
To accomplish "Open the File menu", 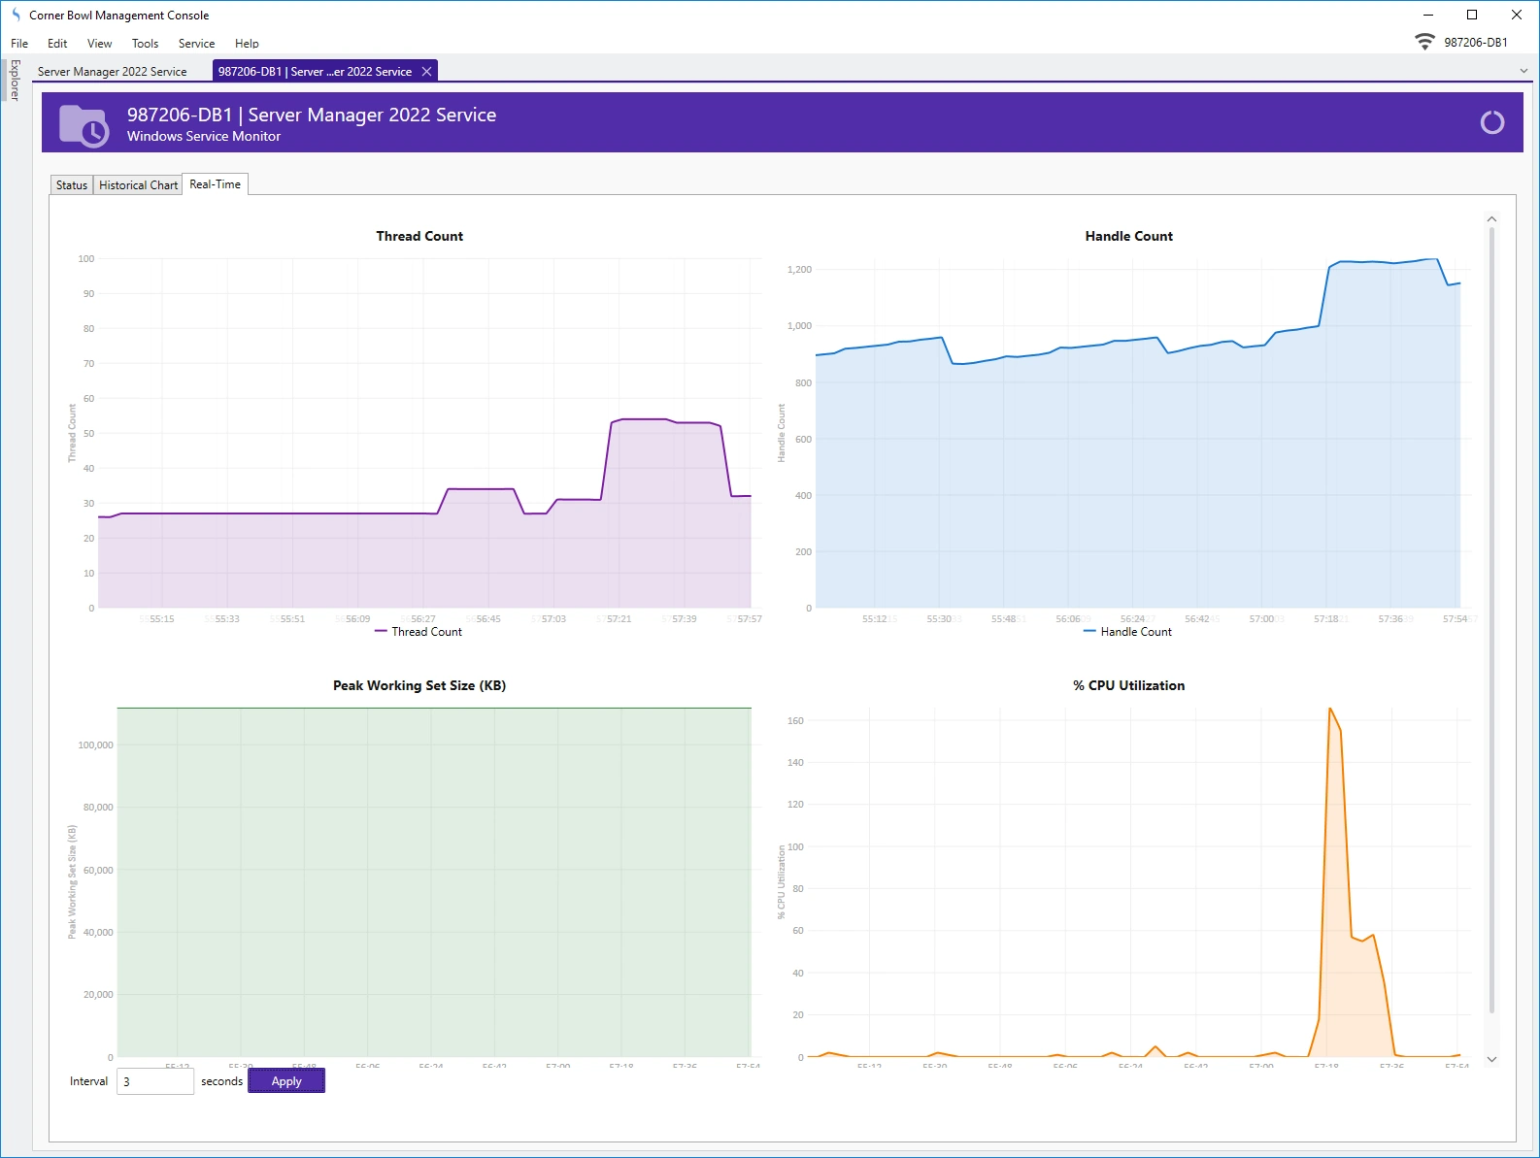I will (x=19, y=44).
